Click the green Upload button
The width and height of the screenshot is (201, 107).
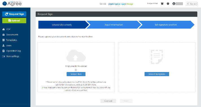tap(14, 20)
